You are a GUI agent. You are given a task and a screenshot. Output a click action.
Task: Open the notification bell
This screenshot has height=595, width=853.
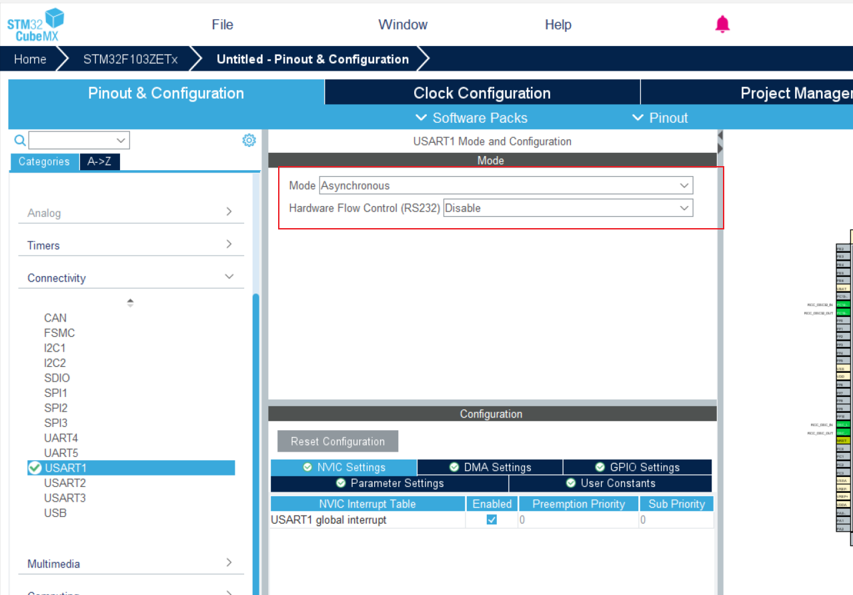pos(722,25)
